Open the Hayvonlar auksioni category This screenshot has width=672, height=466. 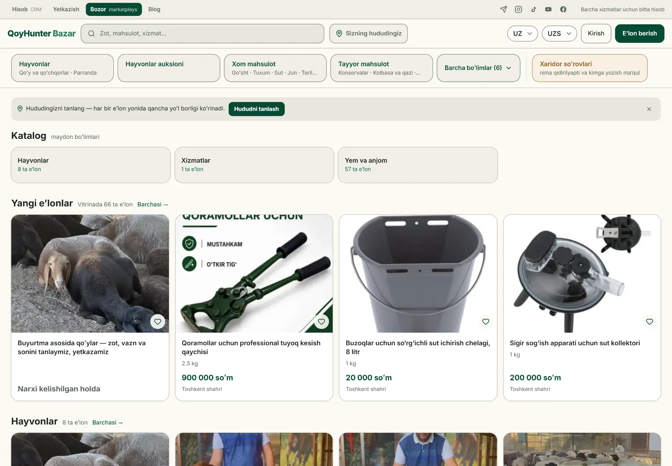tap(169, 68)
